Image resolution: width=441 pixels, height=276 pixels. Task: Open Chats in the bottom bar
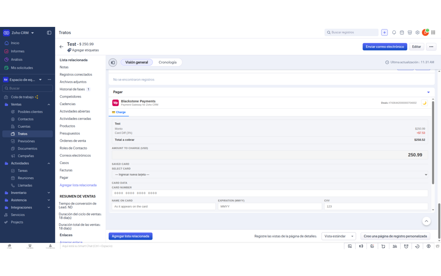pos(9,246)
